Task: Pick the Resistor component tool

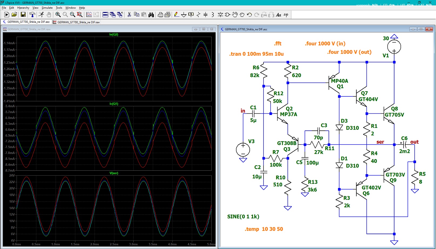Action: (x=198, y=15)
